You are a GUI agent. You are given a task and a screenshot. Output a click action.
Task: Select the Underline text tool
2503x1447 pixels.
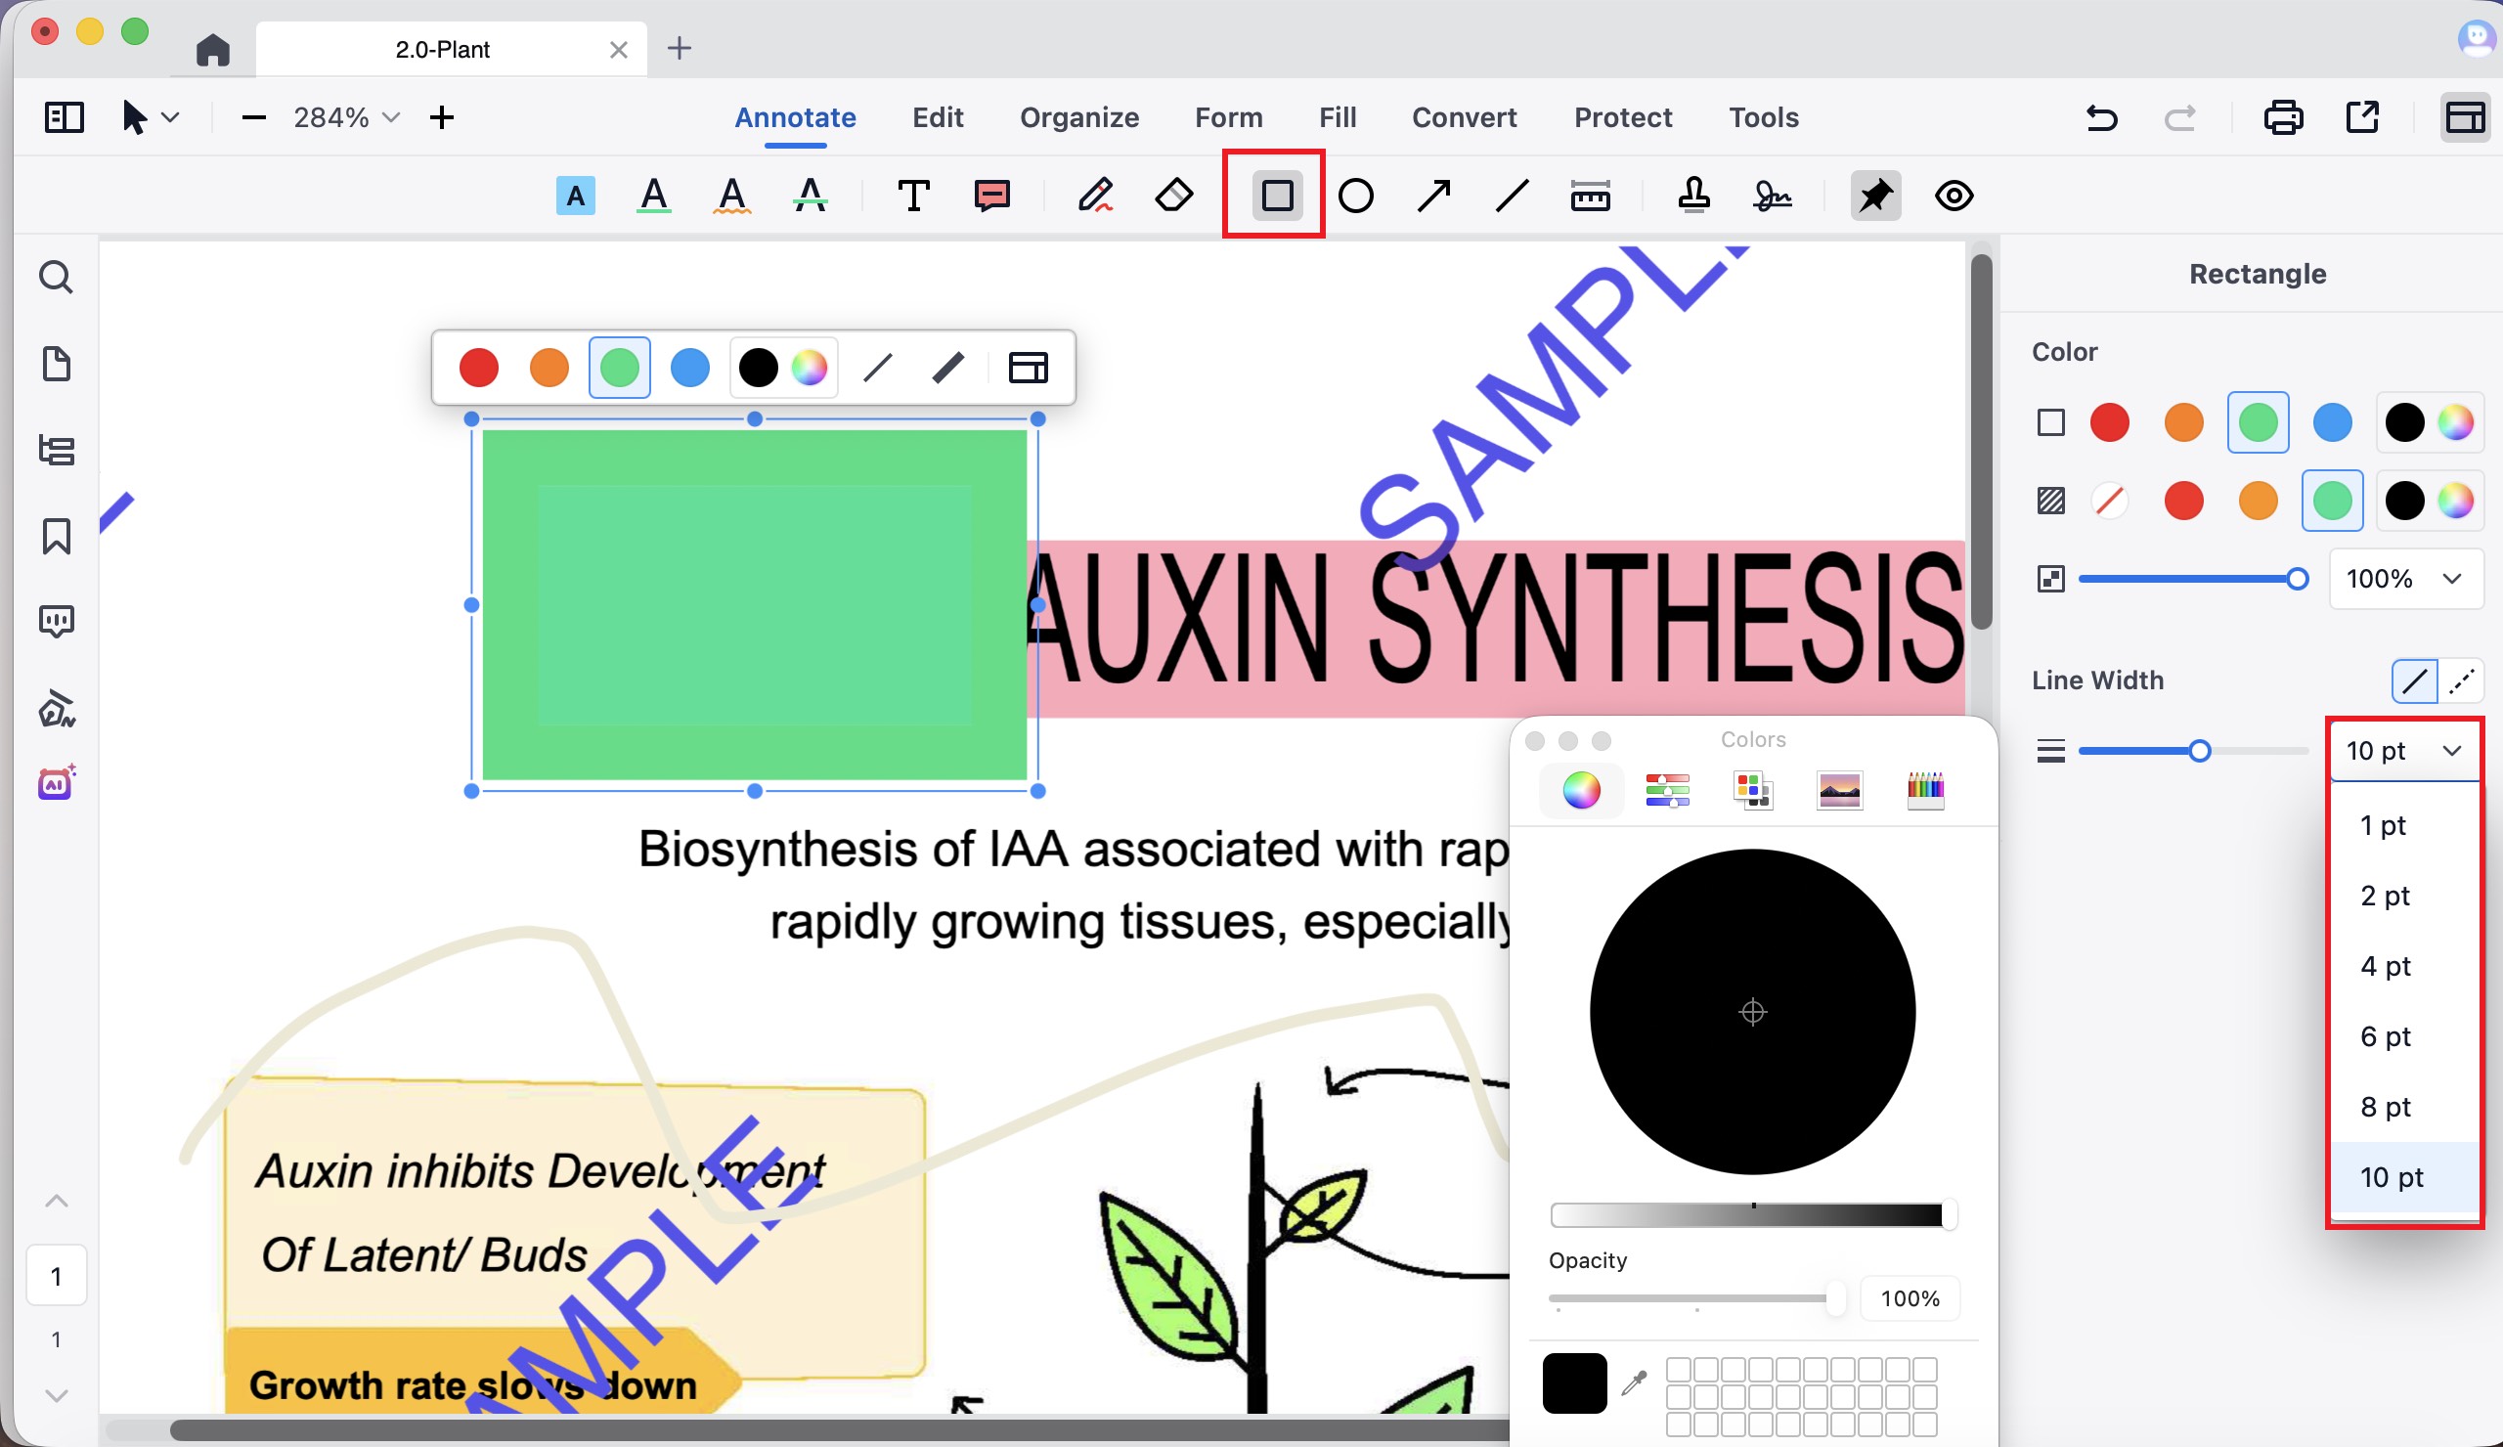[x=653, y=196]
